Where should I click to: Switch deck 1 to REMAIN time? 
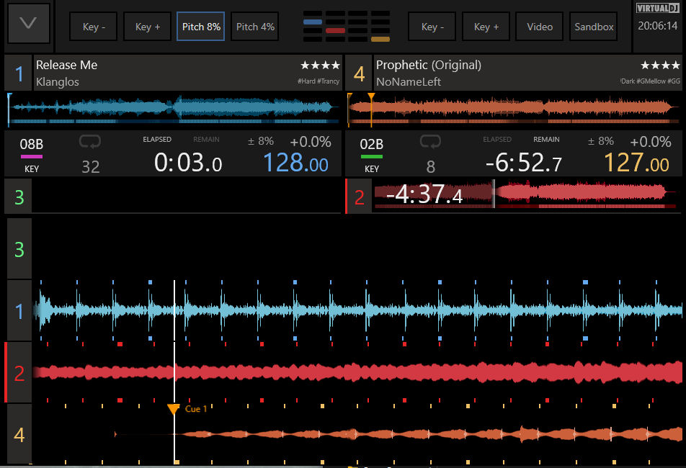point(207,140)
